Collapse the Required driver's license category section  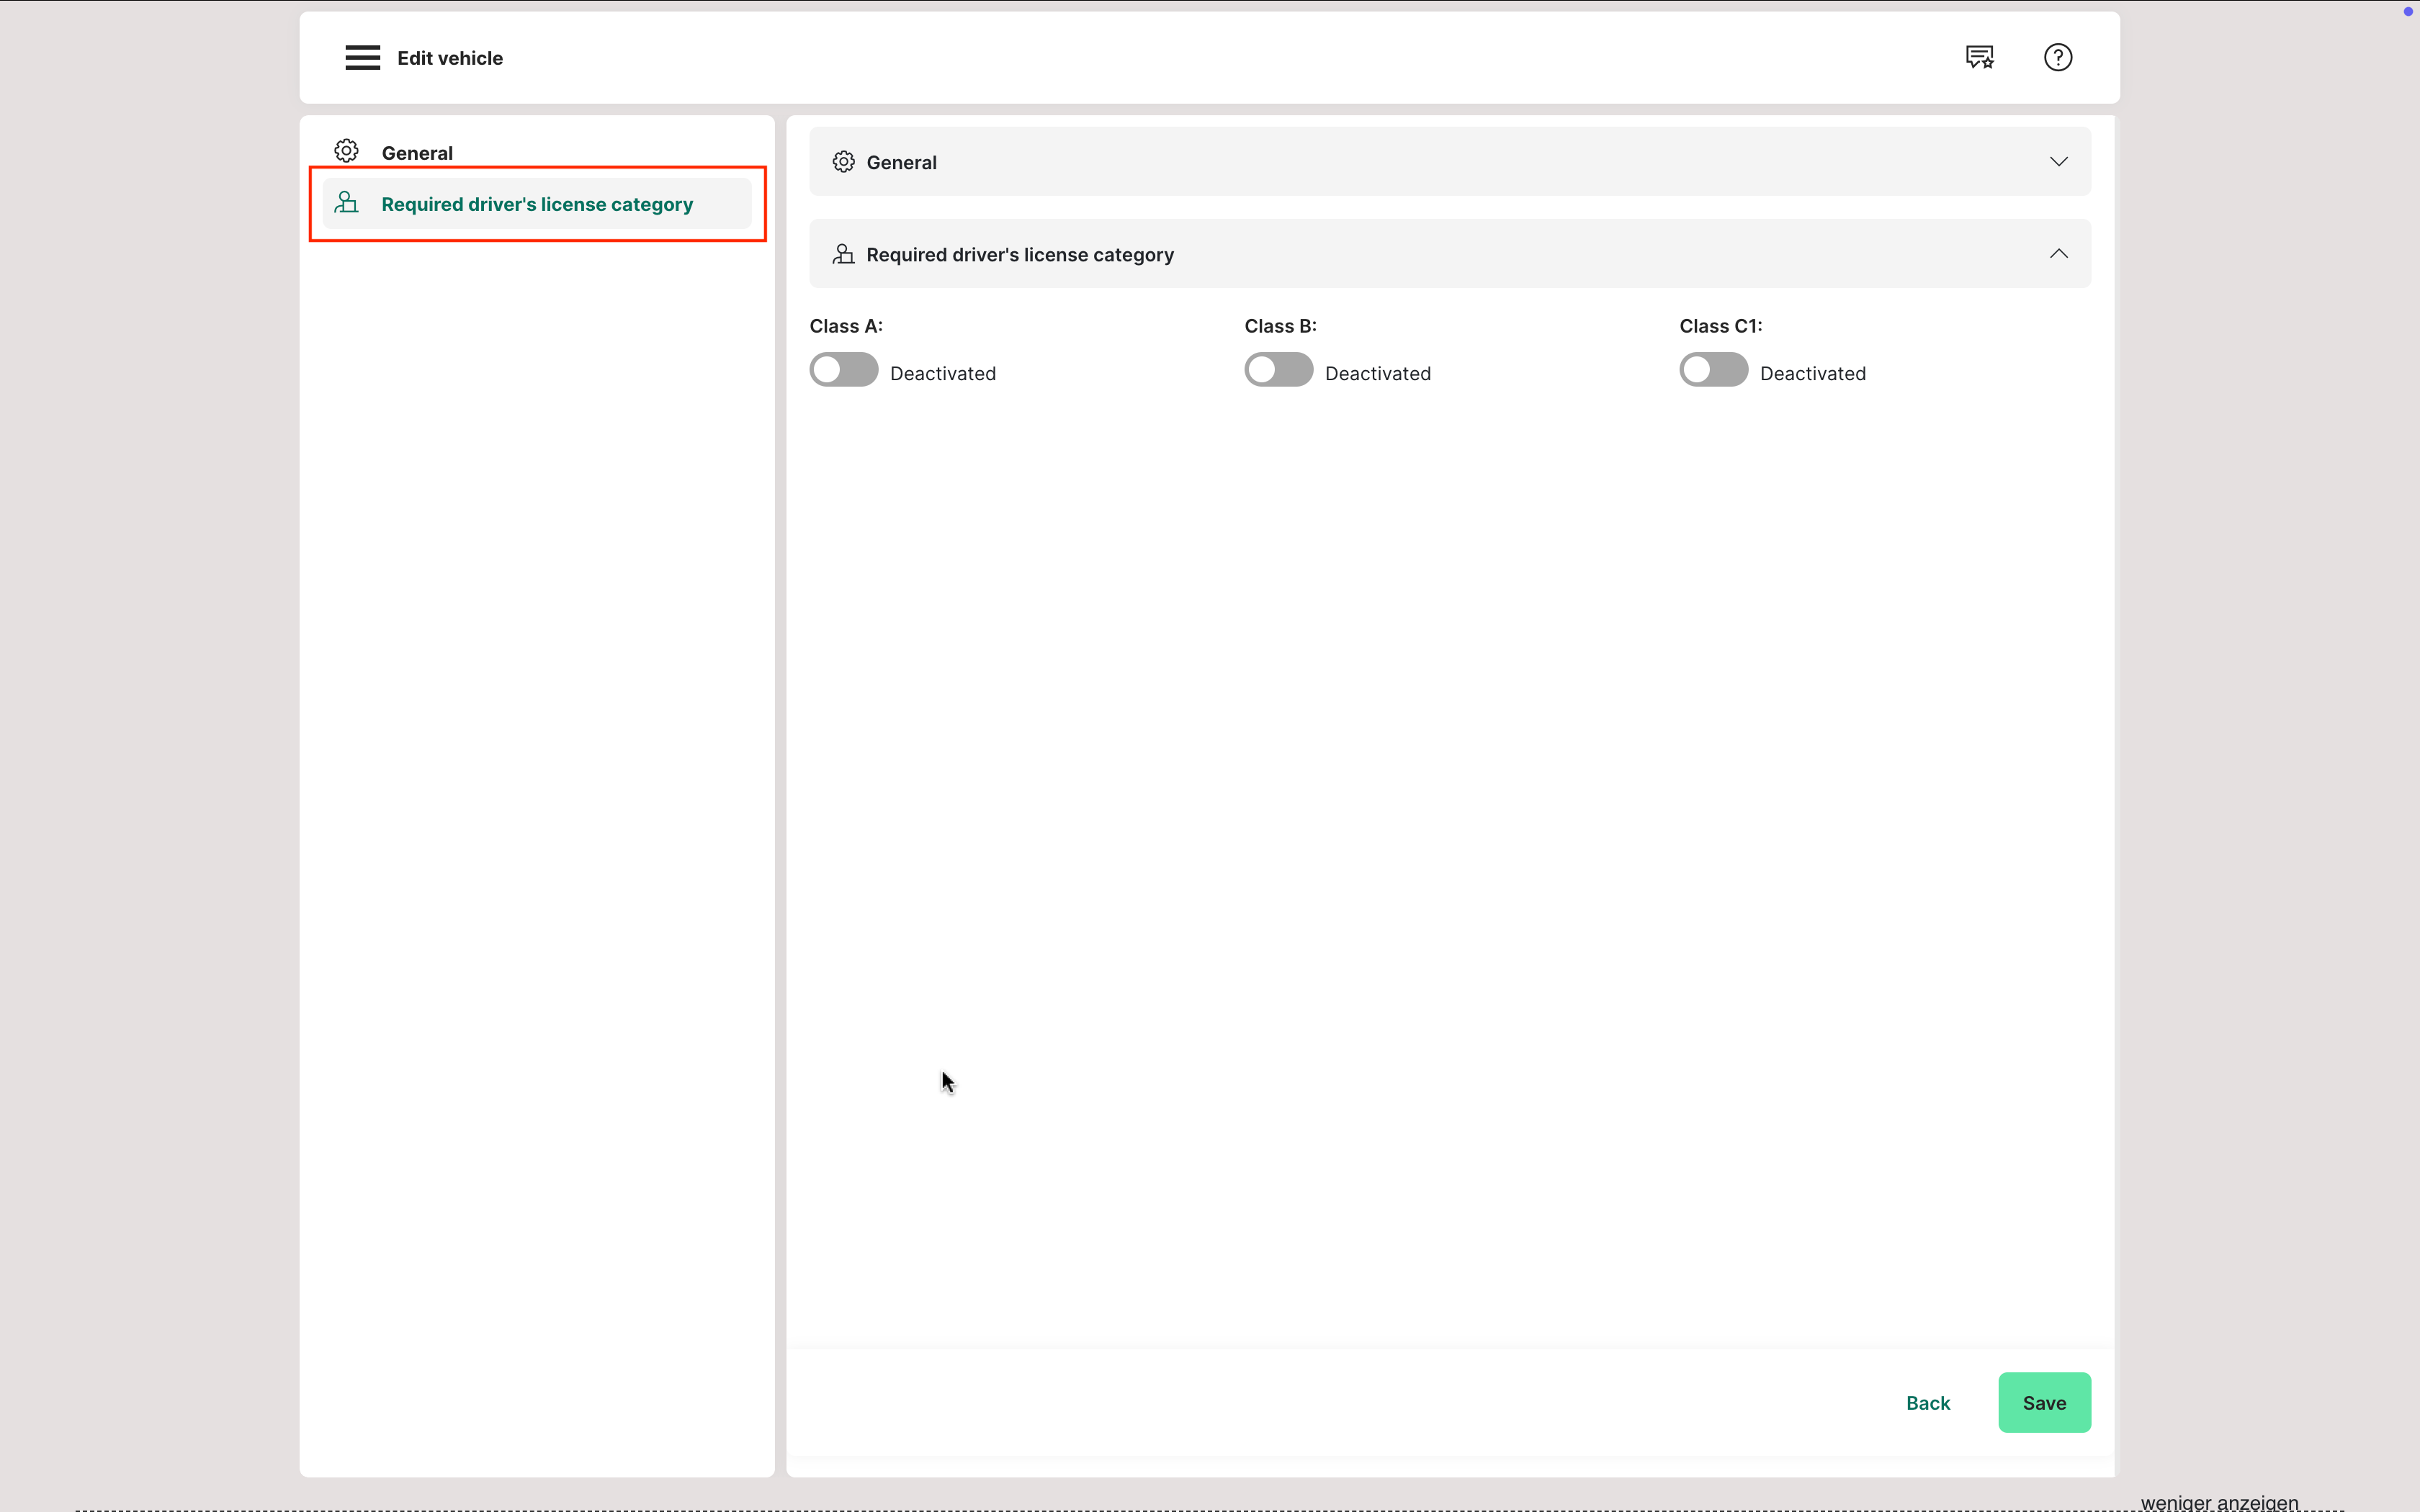(x=2058, y=254)
